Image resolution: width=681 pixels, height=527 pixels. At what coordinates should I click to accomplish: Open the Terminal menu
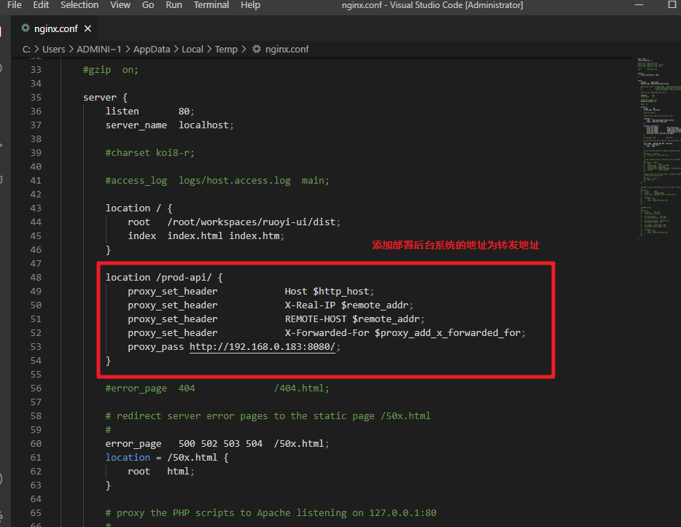tap(211, 5)
